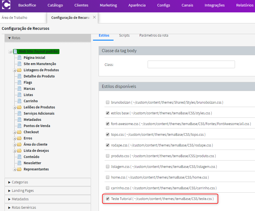The width and height of the screenshot is (255, 211).
Task: Click the Carrinho page icon
Action: [x=19, y=101]
